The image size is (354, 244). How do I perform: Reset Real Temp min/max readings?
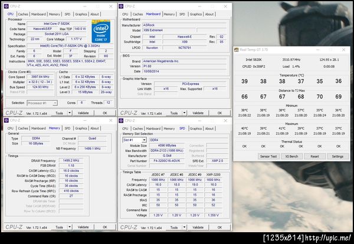pos(314,156)
